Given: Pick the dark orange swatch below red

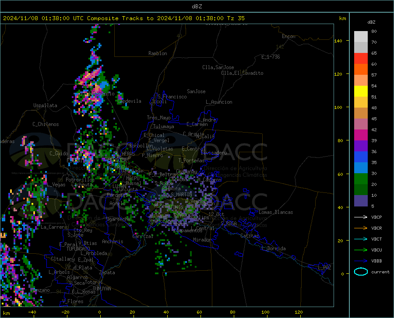Looking at the screenshot, I should point(361,70).
